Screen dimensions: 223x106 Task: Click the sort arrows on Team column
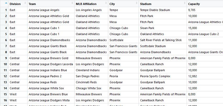[x=72, y=3]
